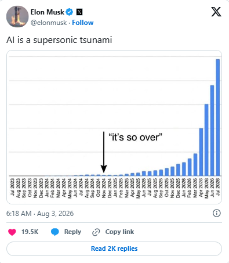229x263 pixels.
Task: Click the 19.5K likes count
Action: [30, 232]
